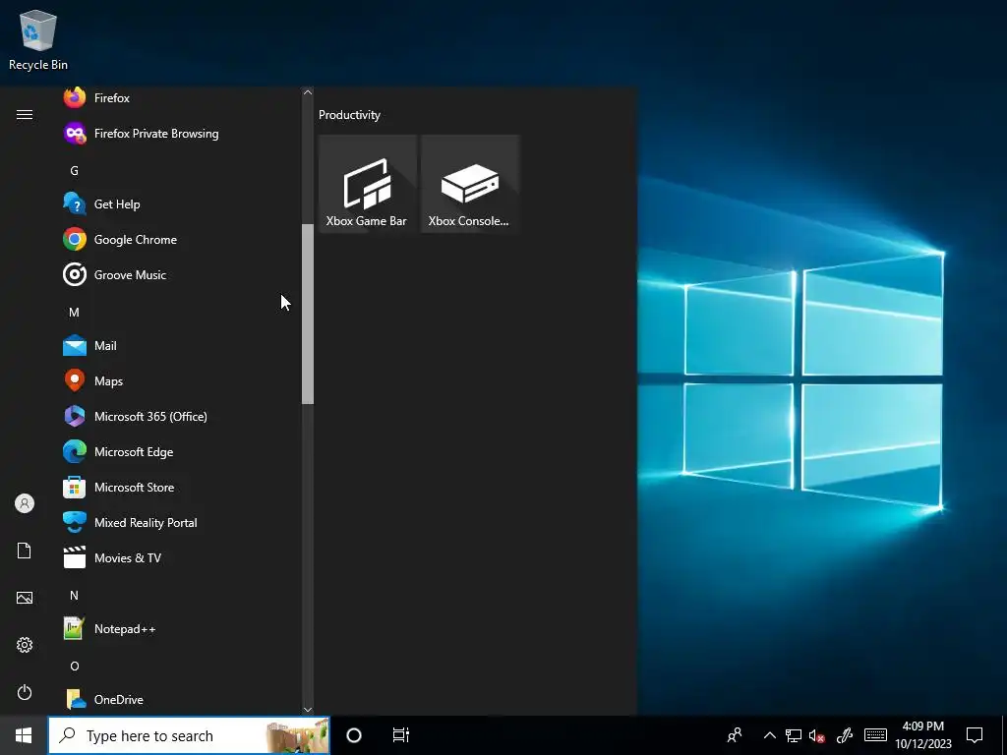Expand the Start menu hamburger
Image resolution: width=1007 pixels, height=755 pixels.
click(x=25, y=114)
